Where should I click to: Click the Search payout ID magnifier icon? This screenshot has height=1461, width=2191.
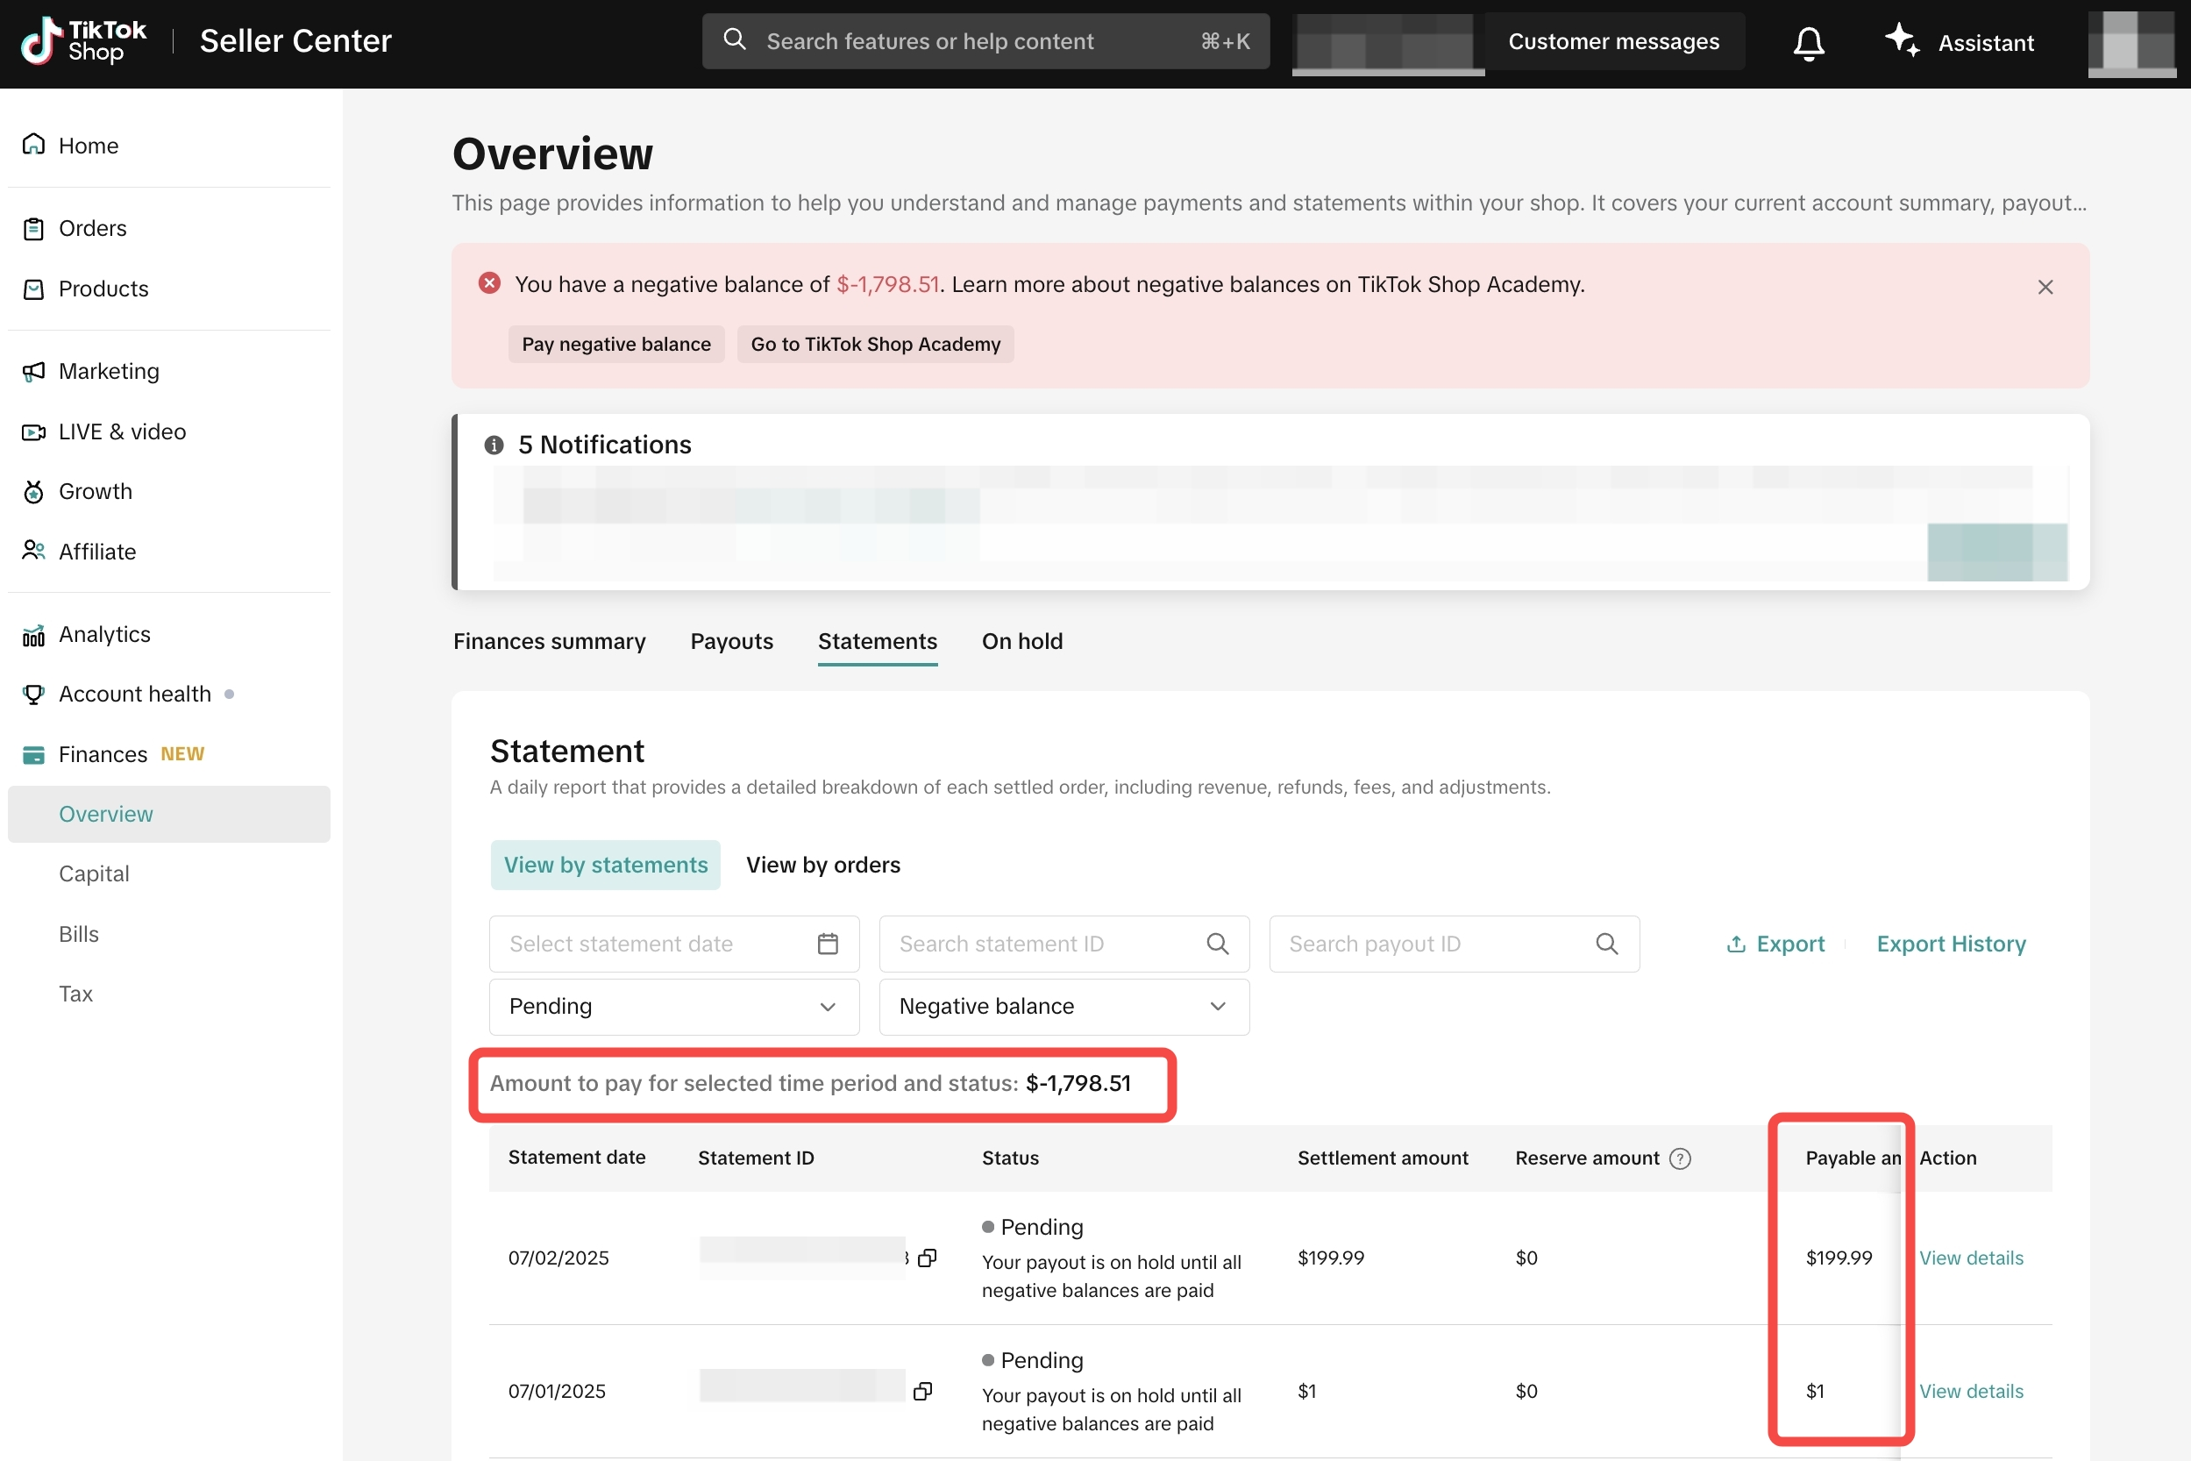1606,944
